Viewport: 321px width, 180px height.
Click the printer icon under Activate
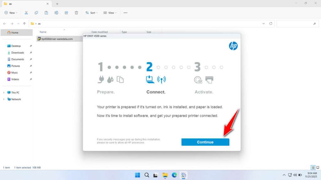pyautogui.click(x=209, y=80)
